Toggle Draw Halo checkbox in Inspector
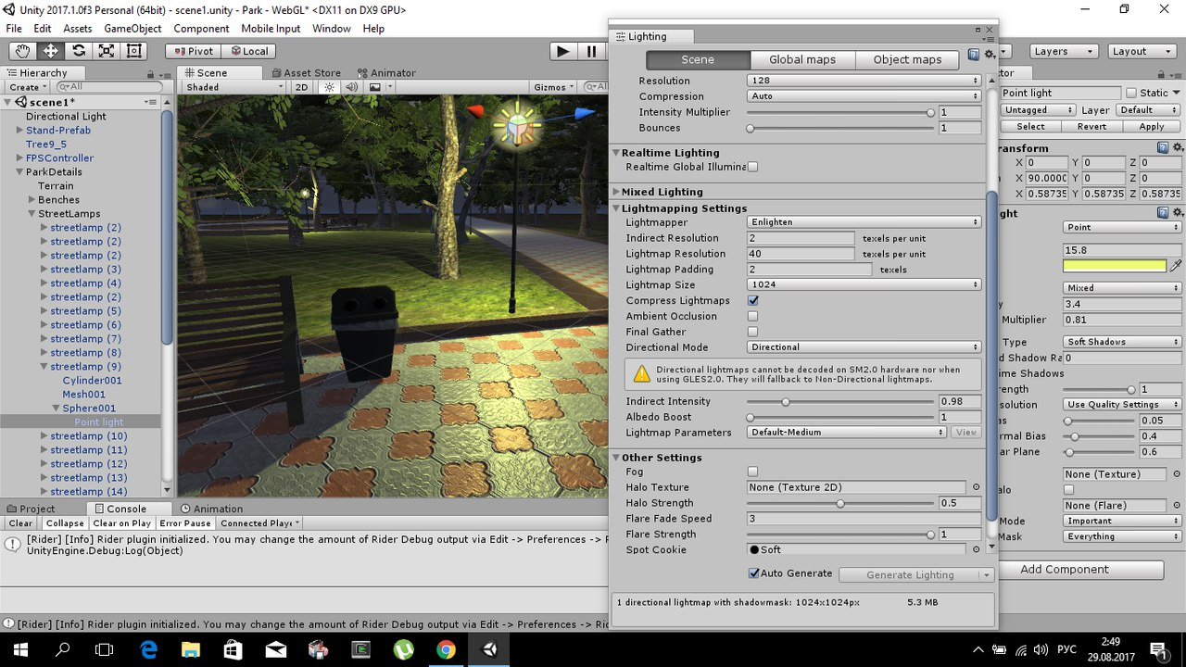 [1068, 490]
